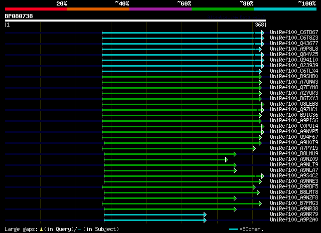Click the cyan 50char scale bar
Screen dimensions: 321x233
[233, 229]
